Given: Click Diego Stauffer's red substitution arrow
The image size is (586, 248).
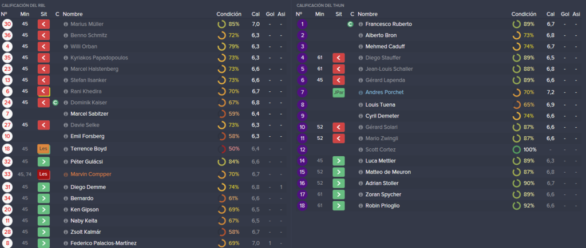Looking at the screenshot, I should point(338,58).
